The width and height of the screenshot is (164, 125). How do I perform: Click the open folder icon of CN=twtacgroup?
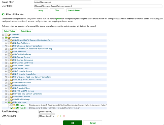point(11,102)
